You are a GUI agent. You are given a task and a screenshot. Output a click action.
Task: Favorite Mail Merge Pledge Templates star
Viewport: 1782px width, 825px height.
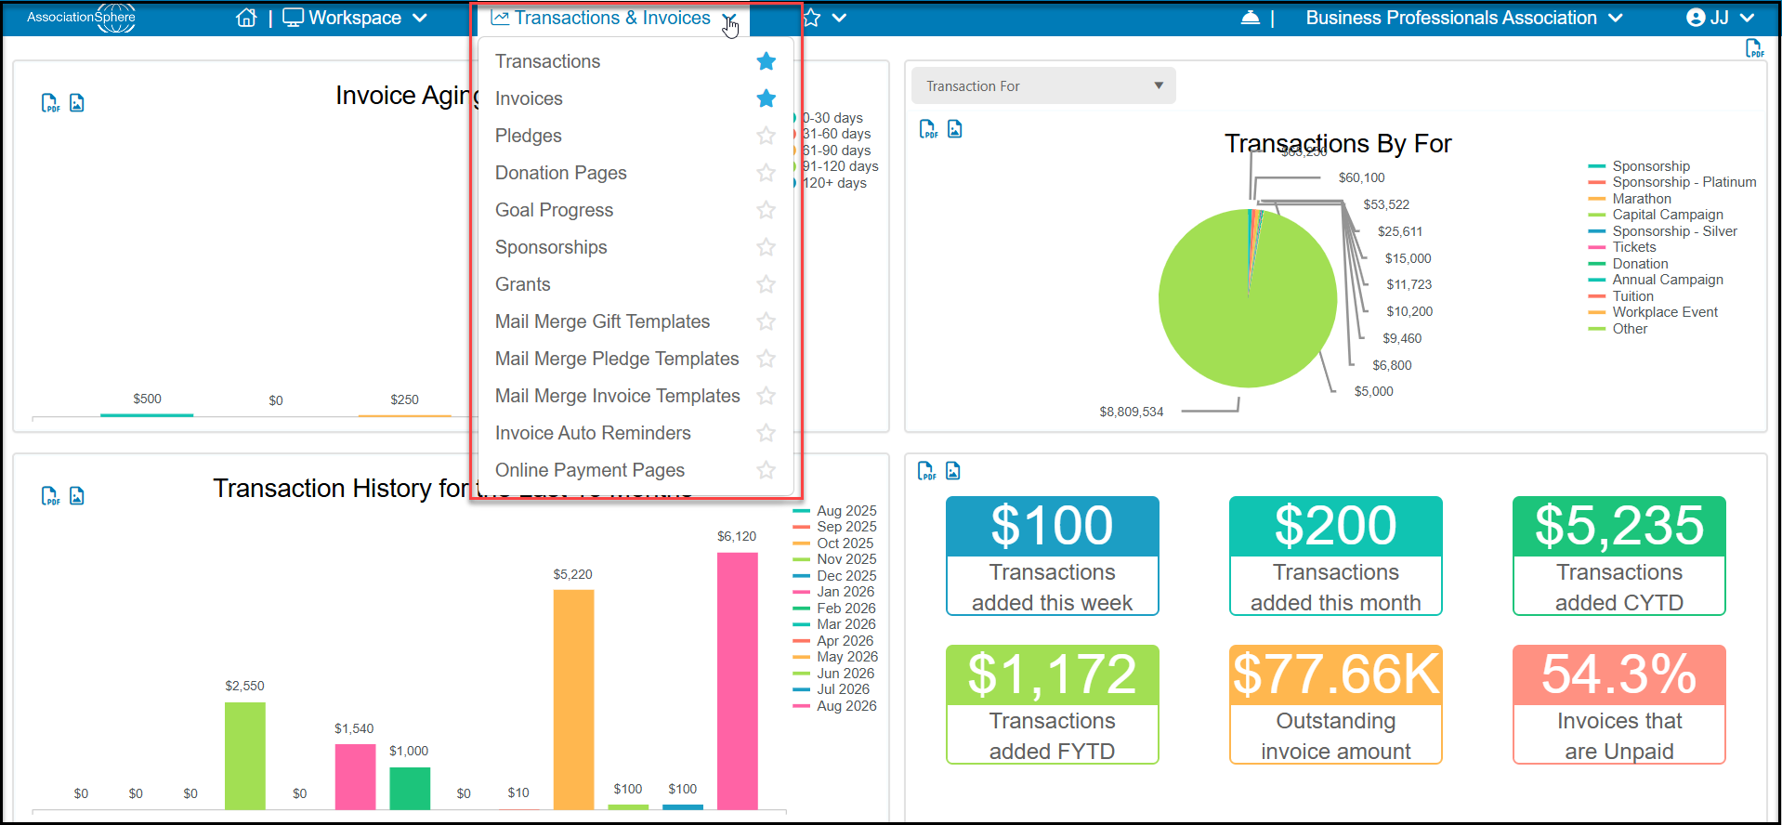[766, 359]
